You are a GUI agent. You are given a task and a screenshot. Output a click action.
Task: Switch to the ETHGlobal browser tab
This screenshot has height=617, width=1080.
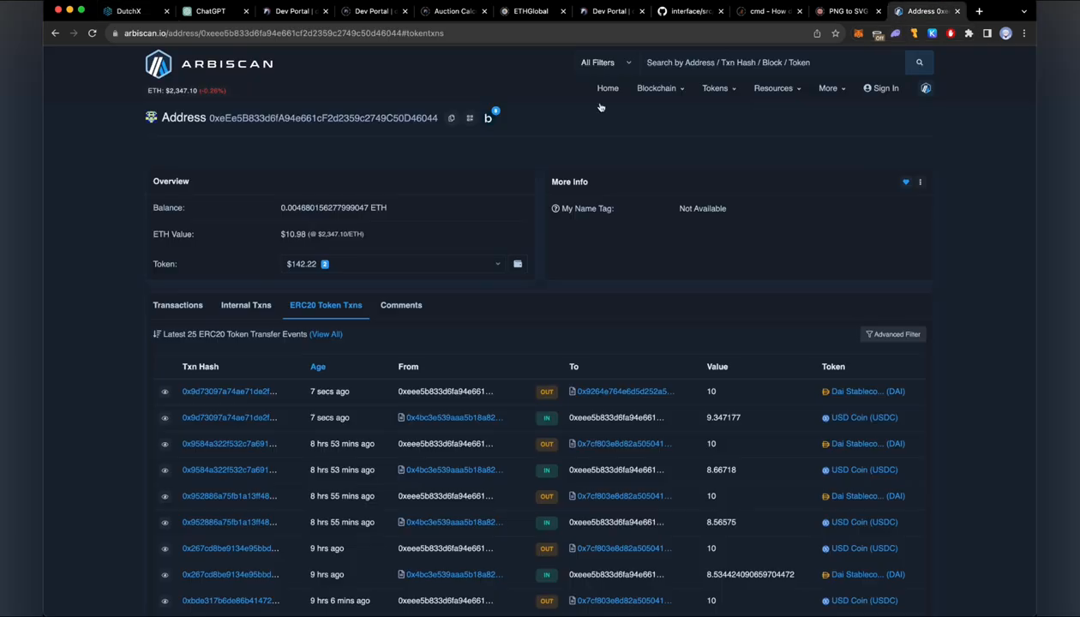point(531,11)
